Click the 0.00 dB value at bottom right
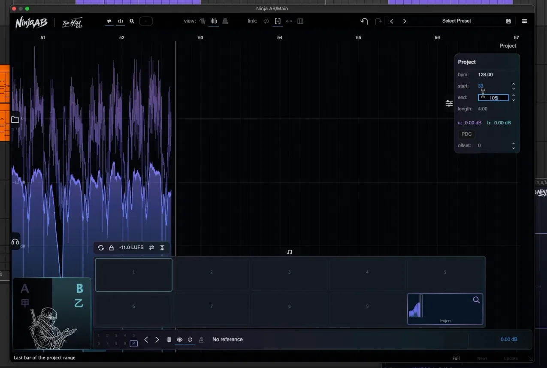The width and height of the screenshot is (547, 368). click(509, 340)
